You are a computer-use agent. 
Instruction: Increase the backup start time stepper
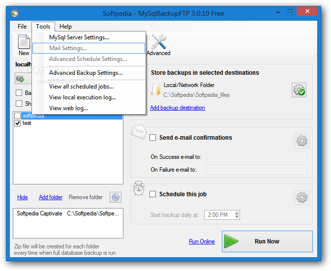click(x=237, y=213)
